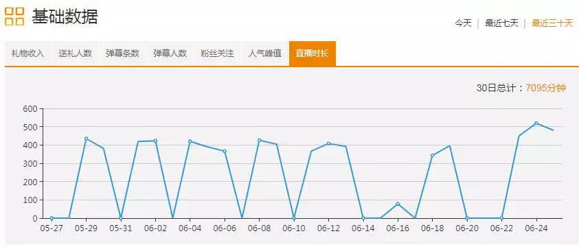Click the 06-10 zero data point
Image resolution: width=579 pixels, height=249 pixels.
(294, 218)
